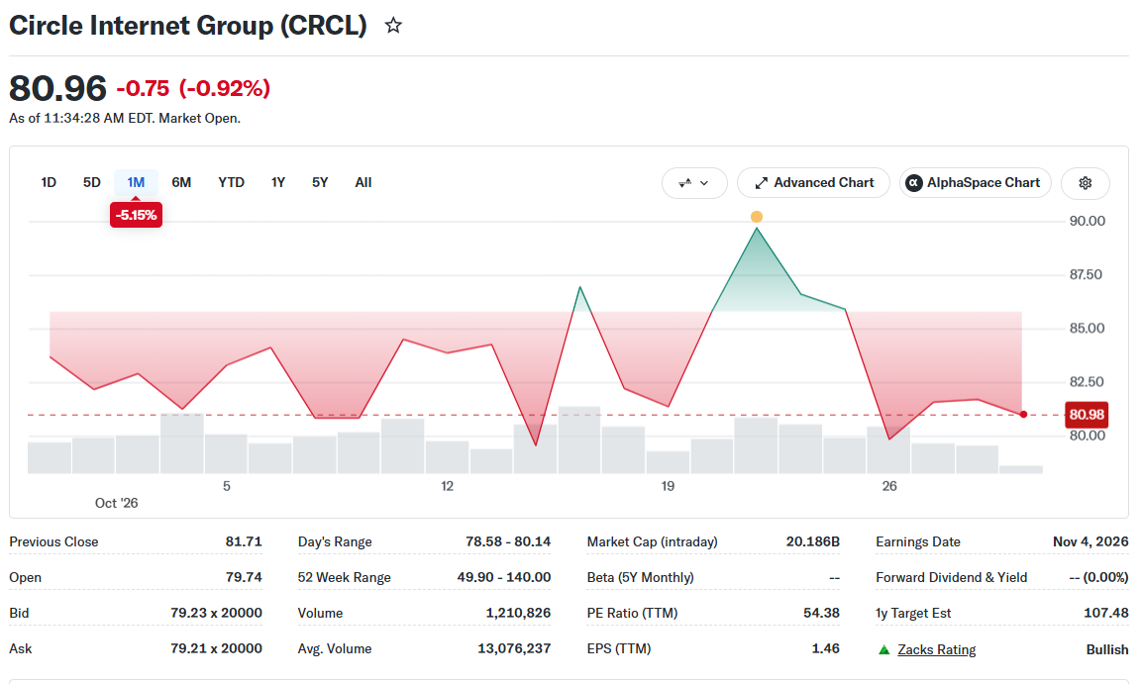
Task: Open chart settings gear icon
Action: [1085, 182]
